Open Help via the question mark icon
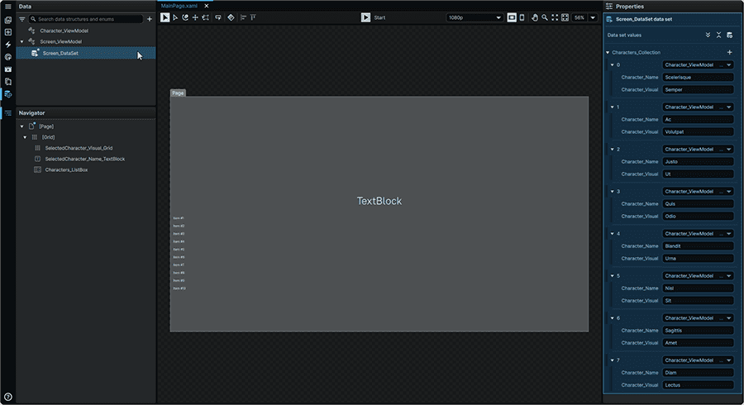The height and width of the screenshot is (405, 744). click(8, 397)
